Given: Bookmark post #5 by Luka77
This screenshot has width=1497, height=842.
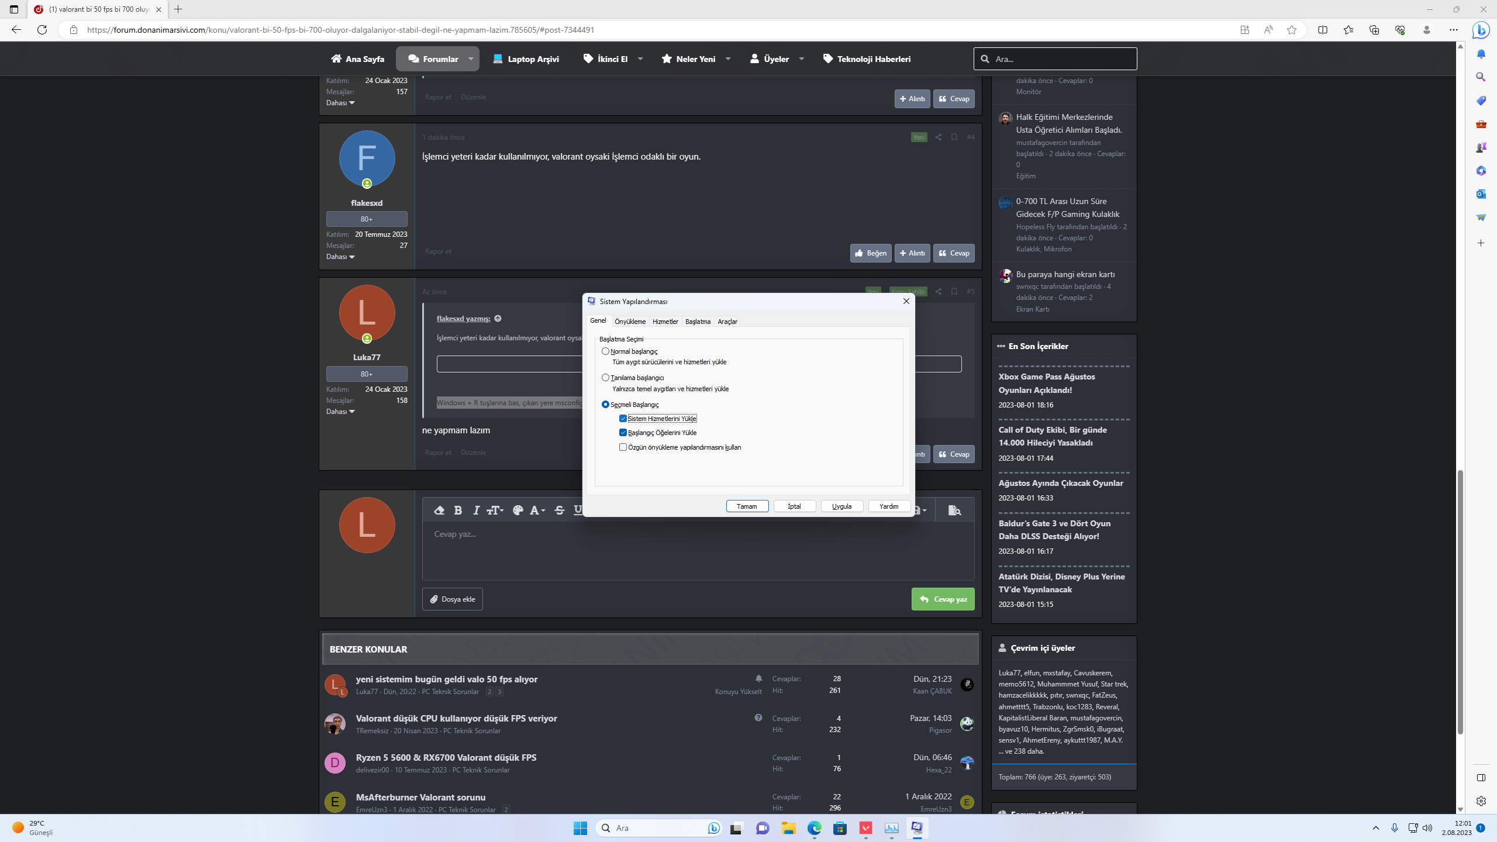Looking at the screenshot, I should [954, 291].
